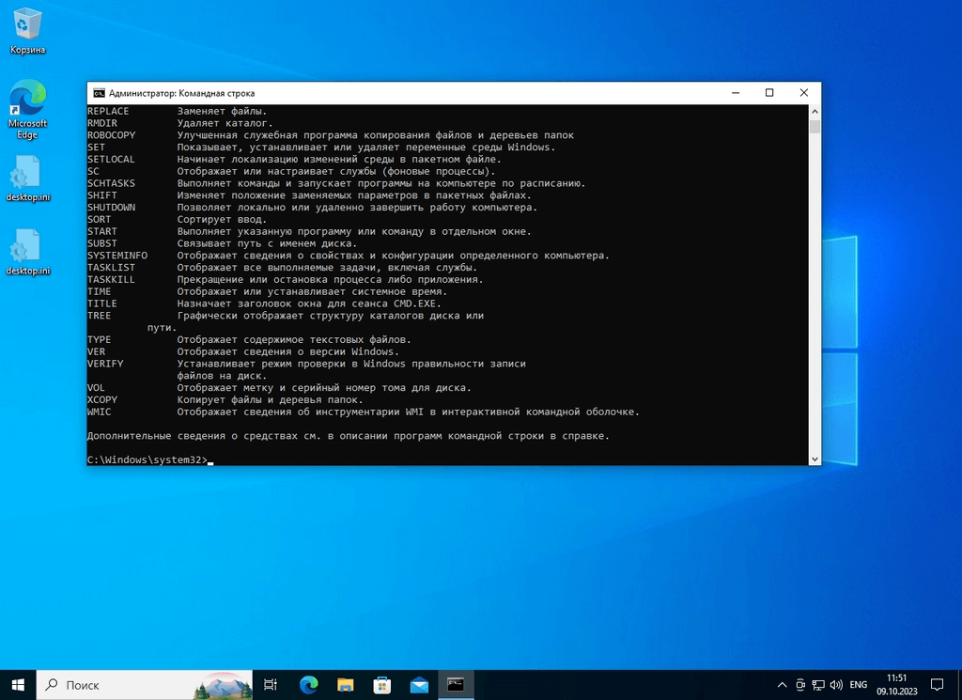Image resolution: width=962 pixels, height=700 pixels.
Task: Click the XCOPY command name
Action: pyautogui.click(x=101, y=399)
